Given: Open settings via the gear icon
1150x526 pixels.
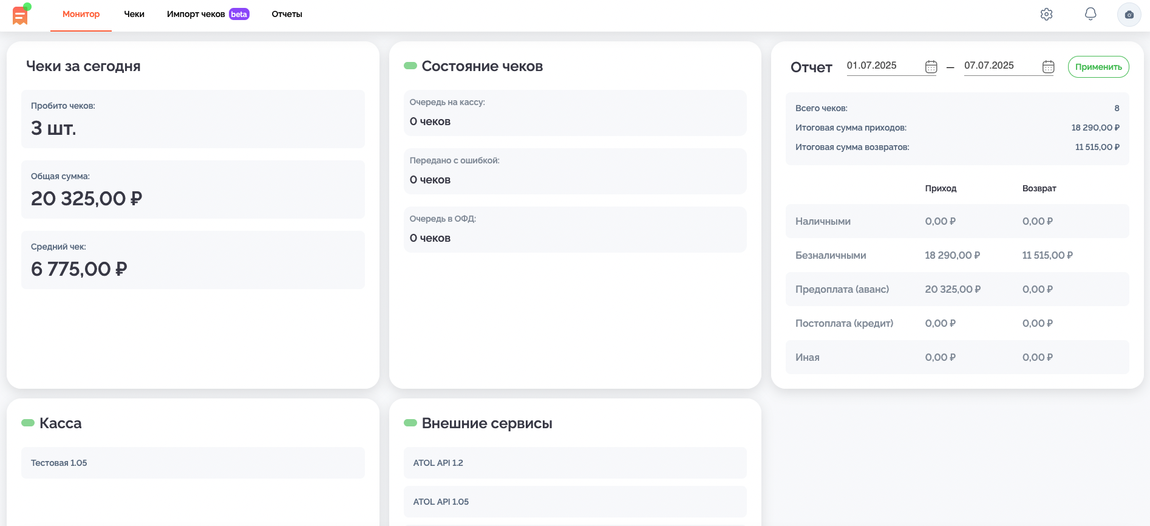Looking at the screenshot, I should pos(1046,15).
